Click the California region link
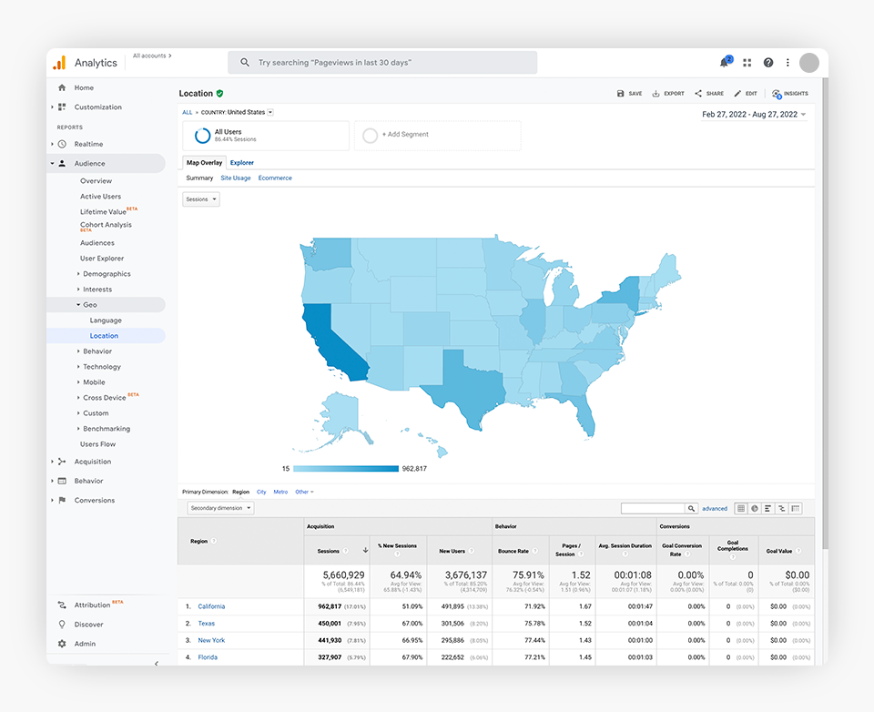The height and width of the screenshot is (712, 874). pyautogui.click(x=211, y=606)
